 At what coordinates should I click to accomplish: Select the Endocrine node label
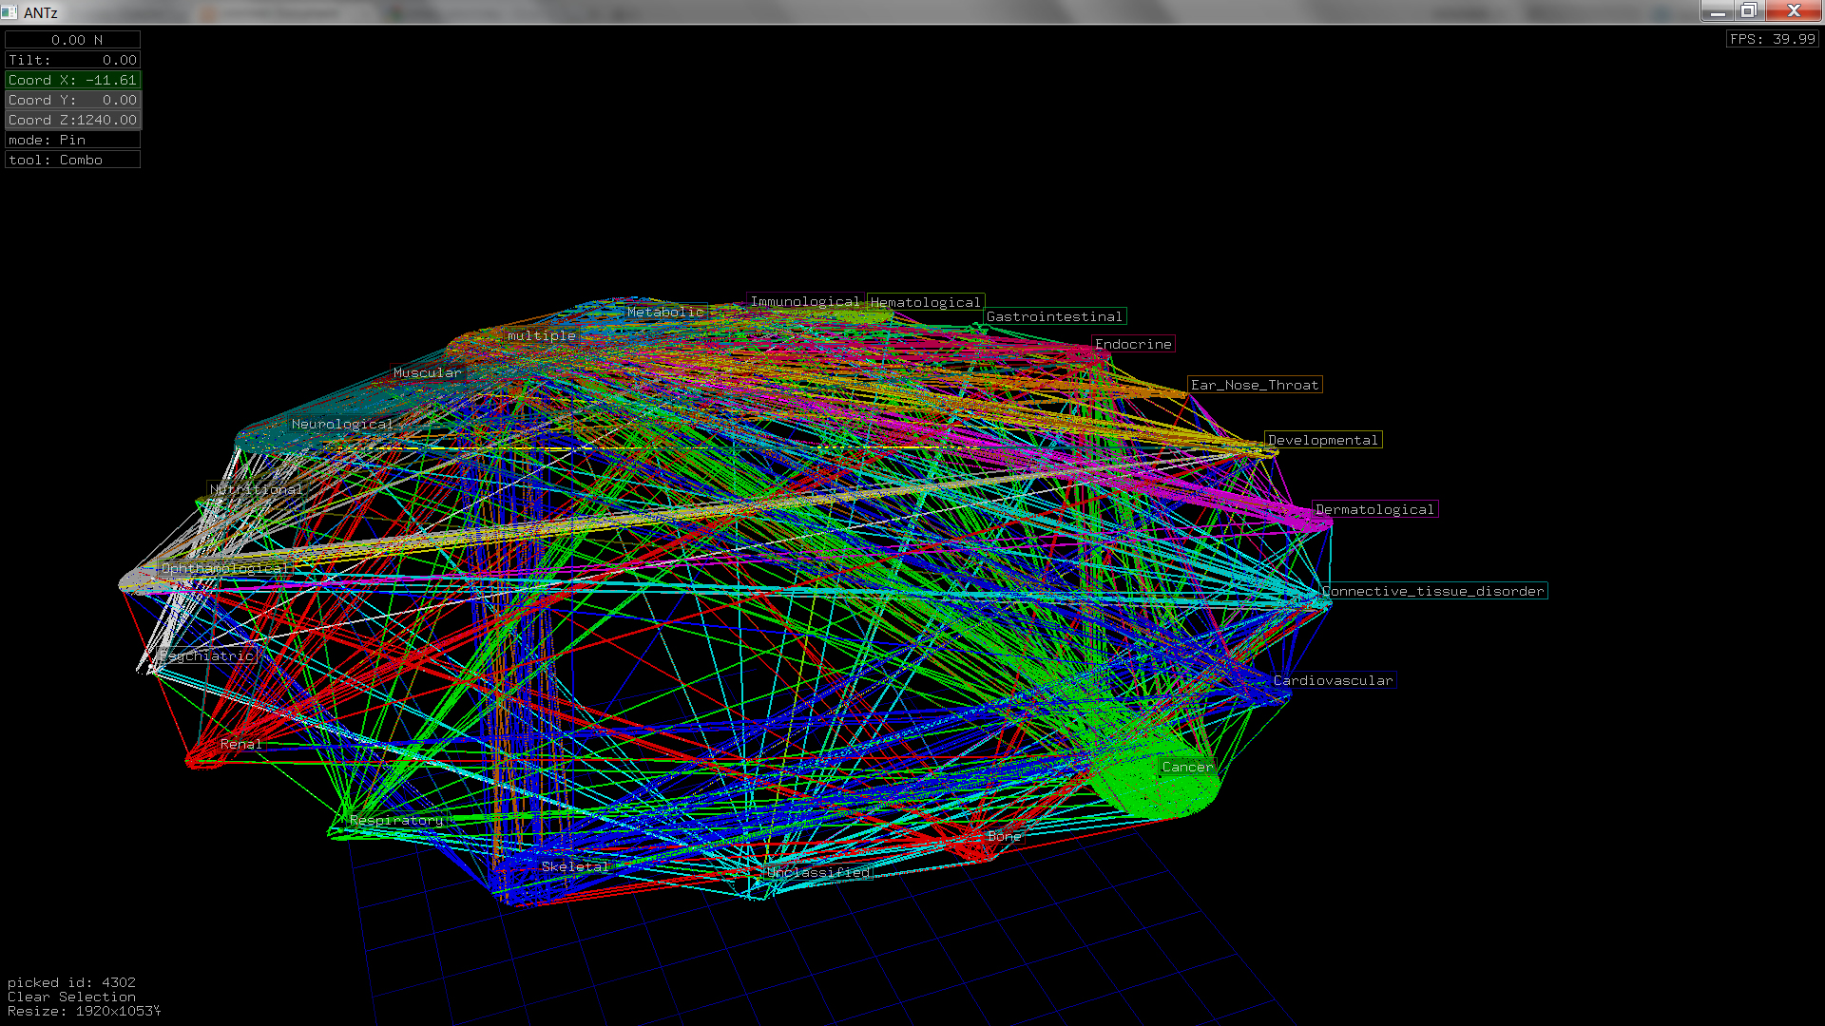(x=1133, y=344)
